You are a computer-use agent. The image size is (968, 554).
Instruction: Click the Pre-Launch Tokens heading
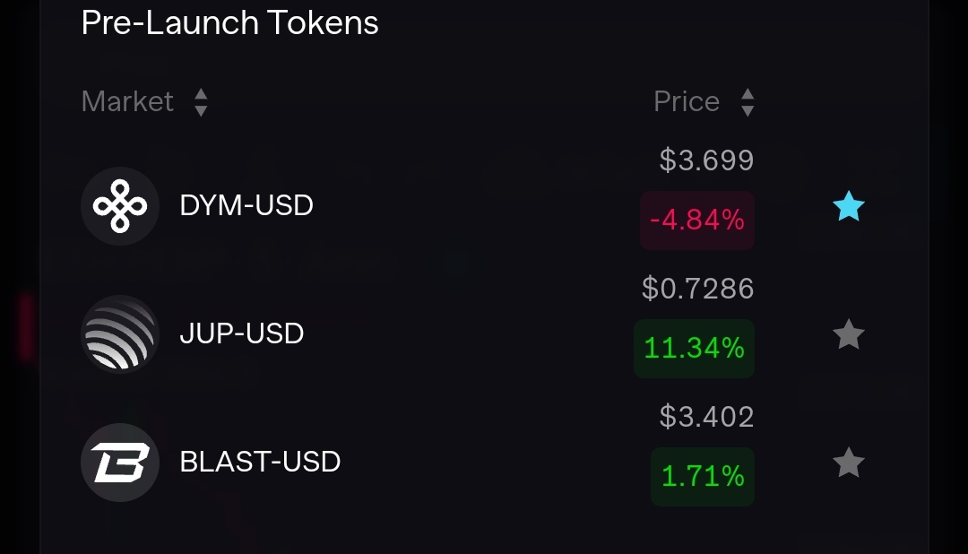tap(229, 22)
